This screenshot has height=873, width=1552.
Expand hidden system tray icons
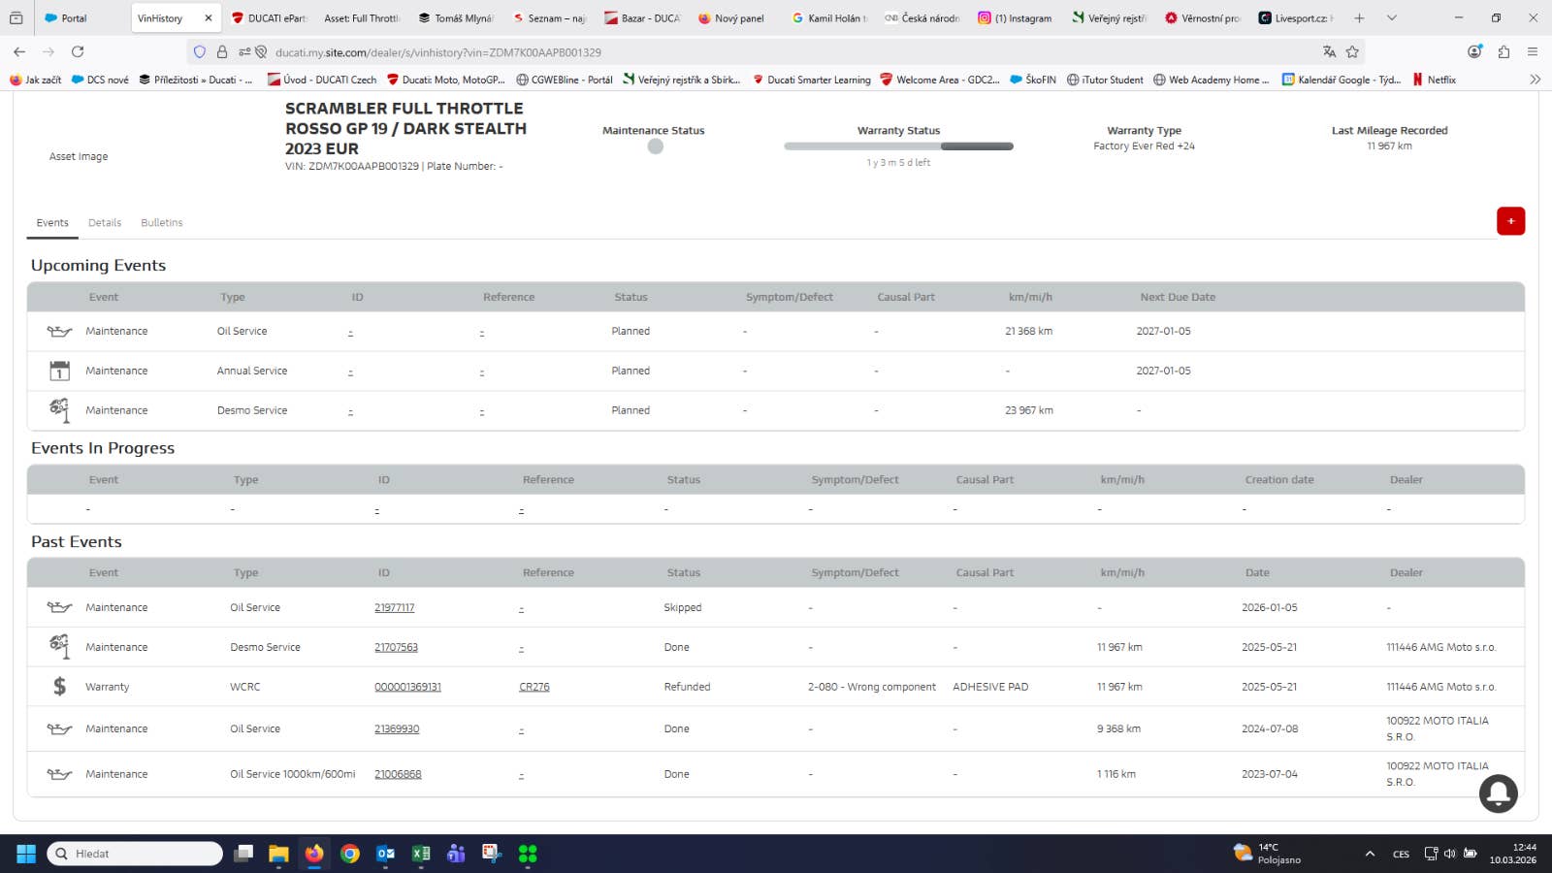(1370, 854)
